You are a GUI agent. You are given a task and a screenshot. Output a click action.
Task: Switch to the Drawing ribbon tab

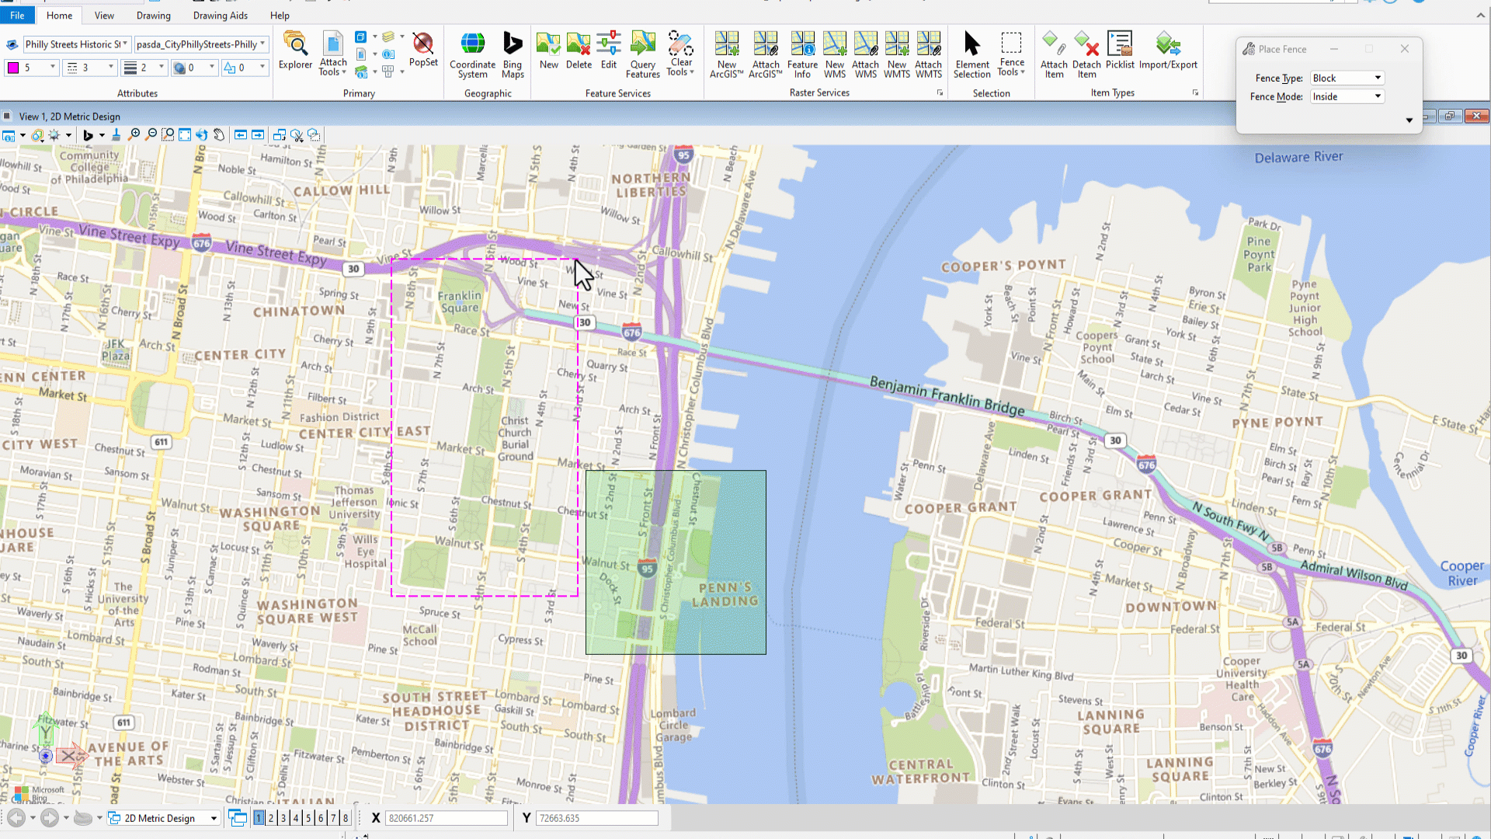pyautogui.click(x=154, y=16)
